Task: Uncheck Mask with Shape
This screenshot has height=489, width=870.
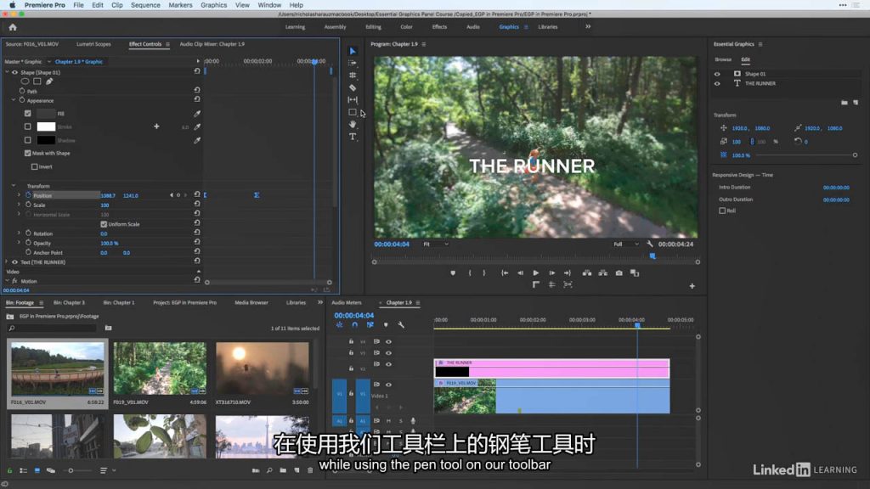Action: pyautogui.click(x=28, y=153)
